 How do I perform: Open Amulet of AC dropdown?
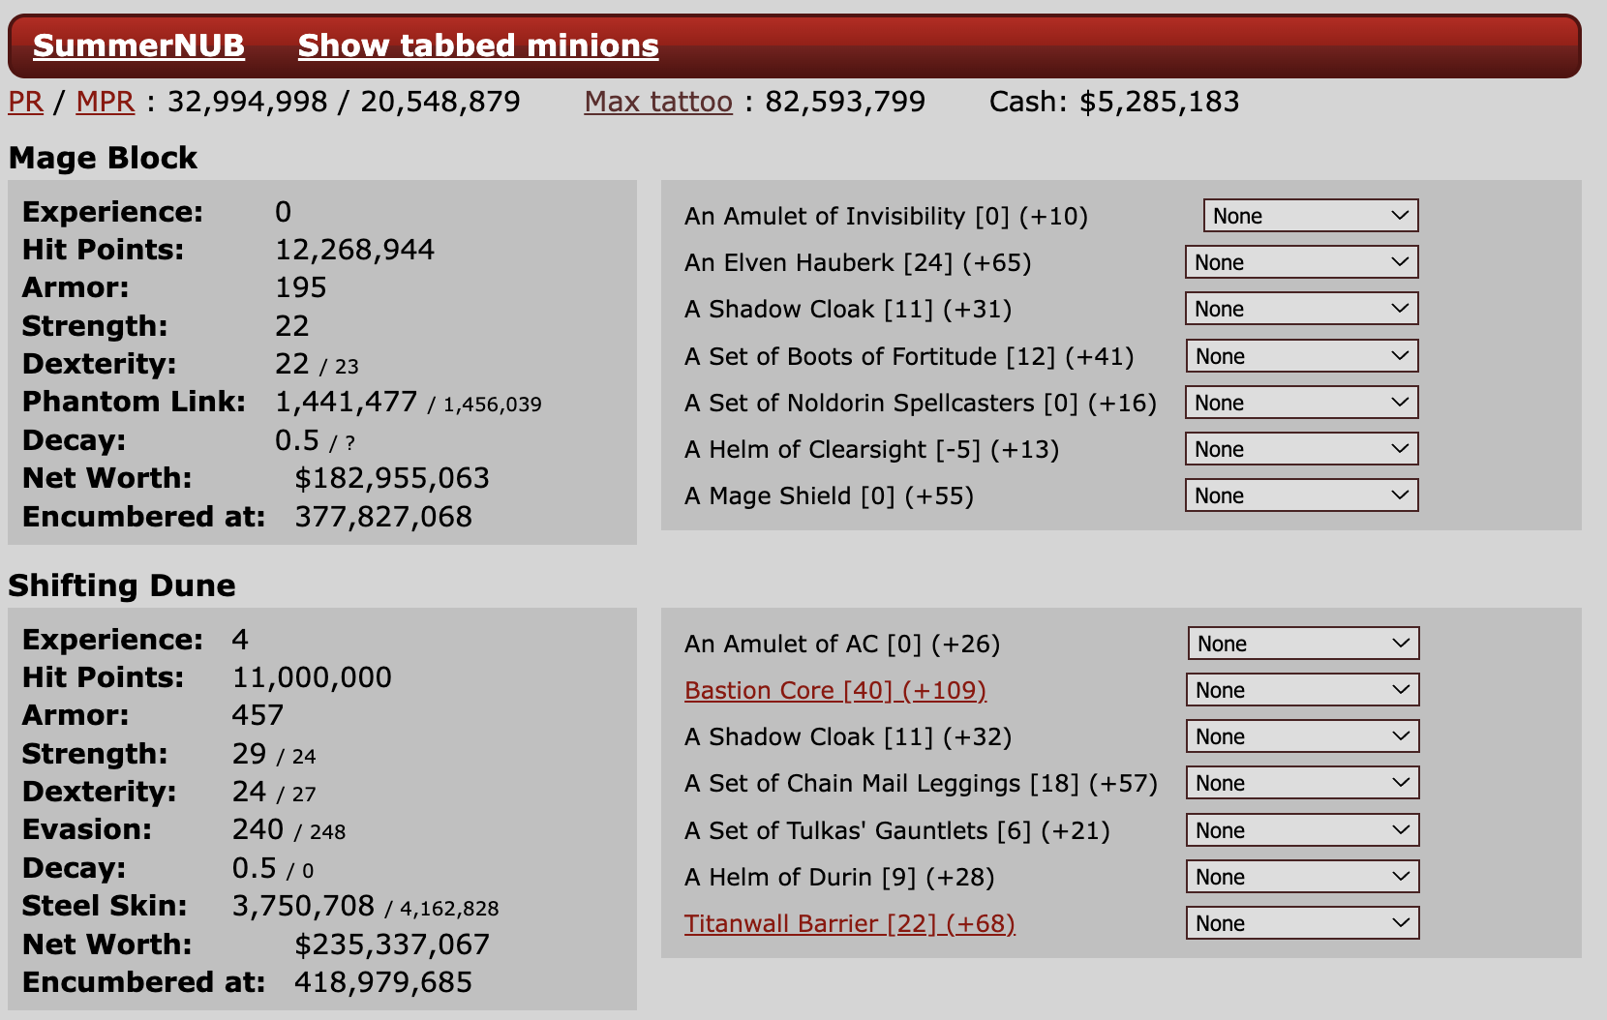(x=1302, y=644)
